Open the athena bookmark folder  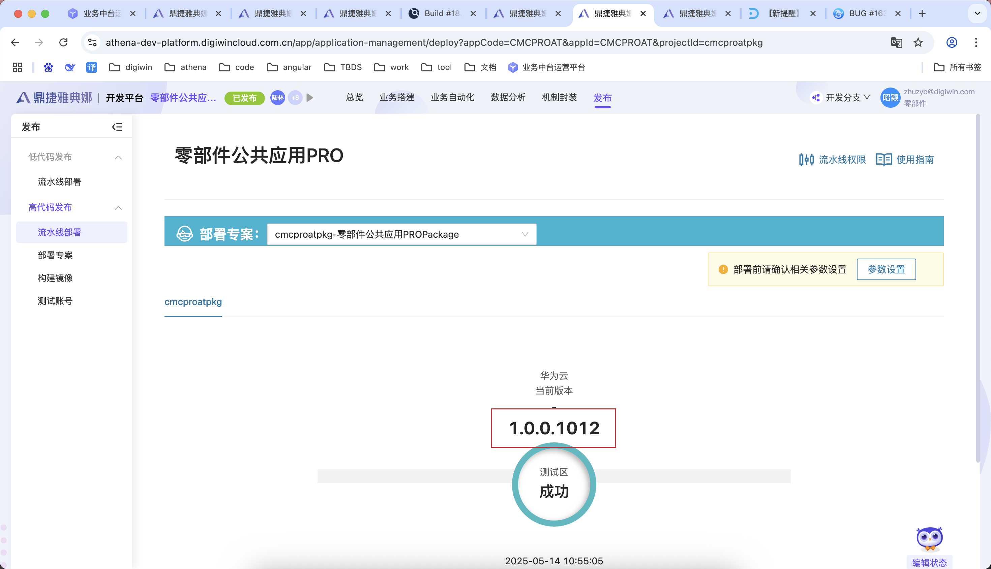tap(185, 67)
